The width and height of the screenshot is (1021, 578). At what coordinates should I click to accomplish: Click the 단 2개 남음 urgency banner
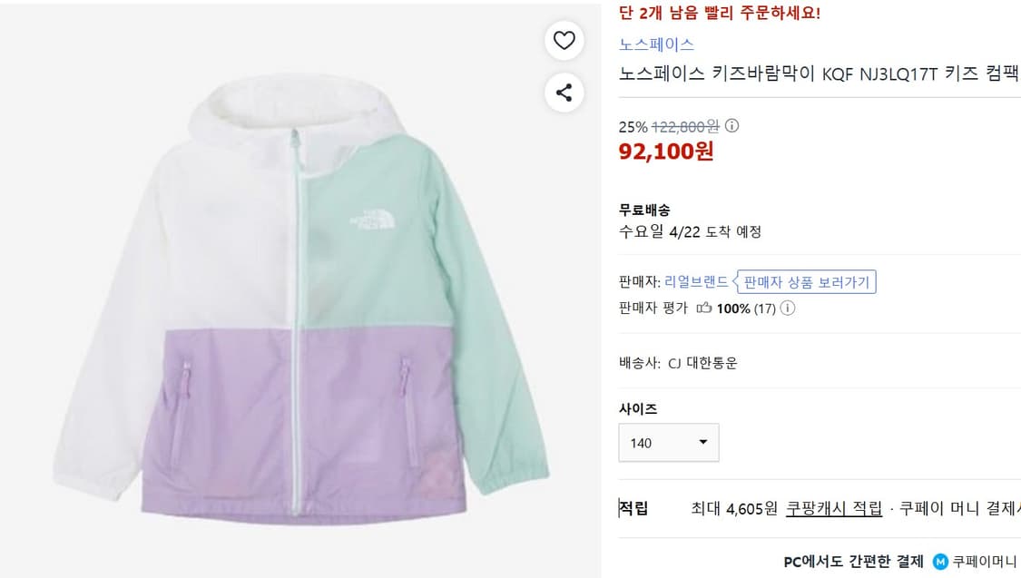point(722,15)
